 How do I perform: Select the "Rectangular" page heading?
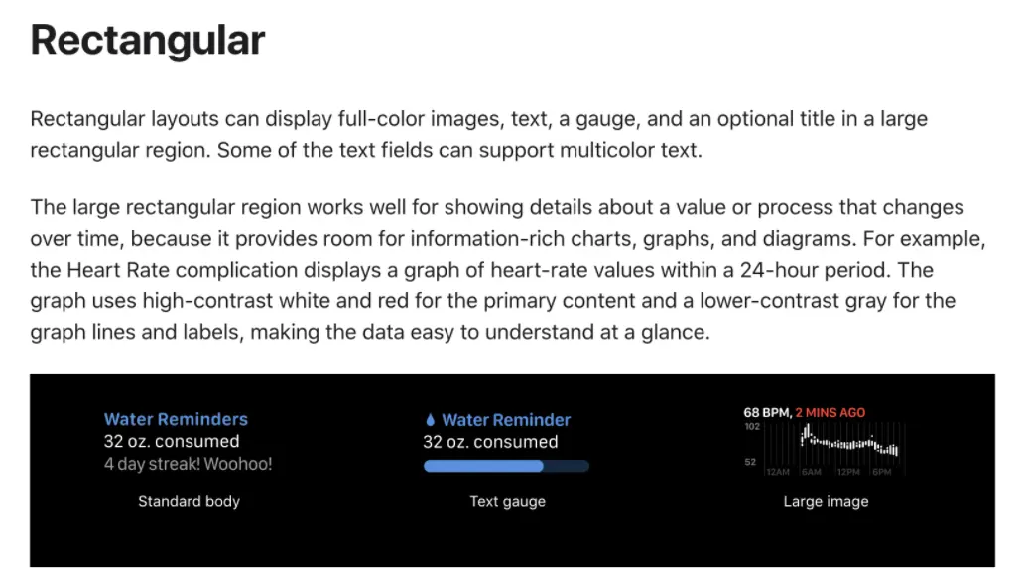coord(148,40)
